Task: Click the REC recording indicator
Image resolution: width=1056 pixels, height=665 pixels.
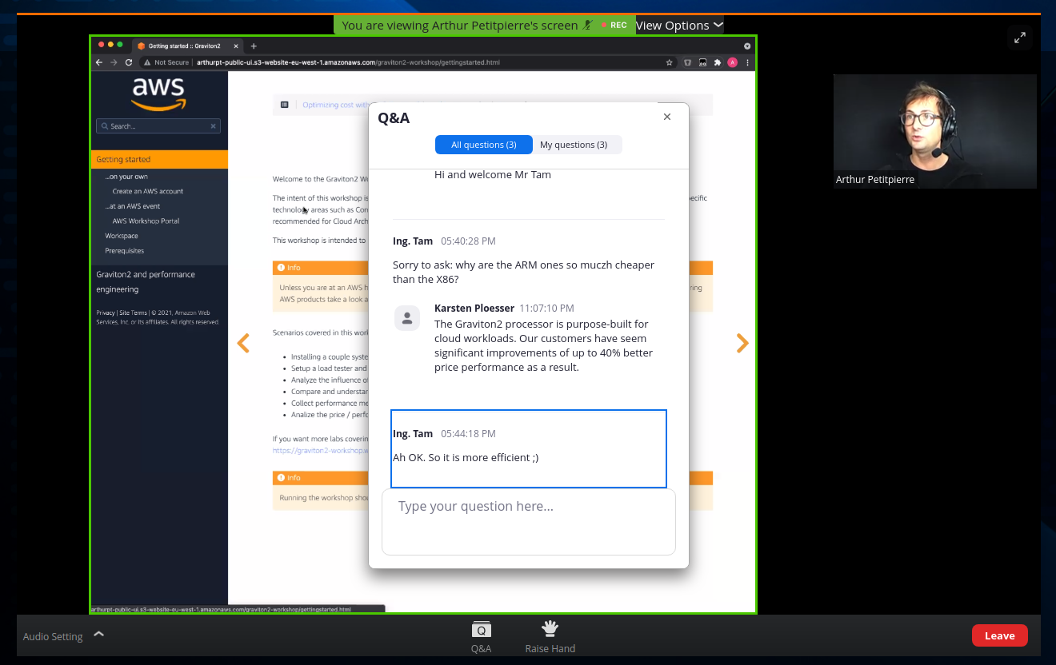Action: [x=614, y=25]
